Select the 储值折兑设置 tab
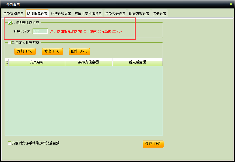The height and width of the screenshot is (162, 235). pos(37,14)
